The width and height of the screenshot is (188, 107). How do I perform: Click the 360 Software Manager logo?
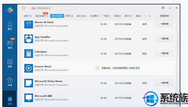tap(10, 10)
